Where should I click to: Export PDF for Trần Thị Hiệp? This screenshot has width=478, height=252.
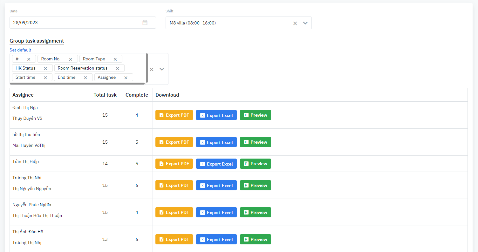point(174,164)
